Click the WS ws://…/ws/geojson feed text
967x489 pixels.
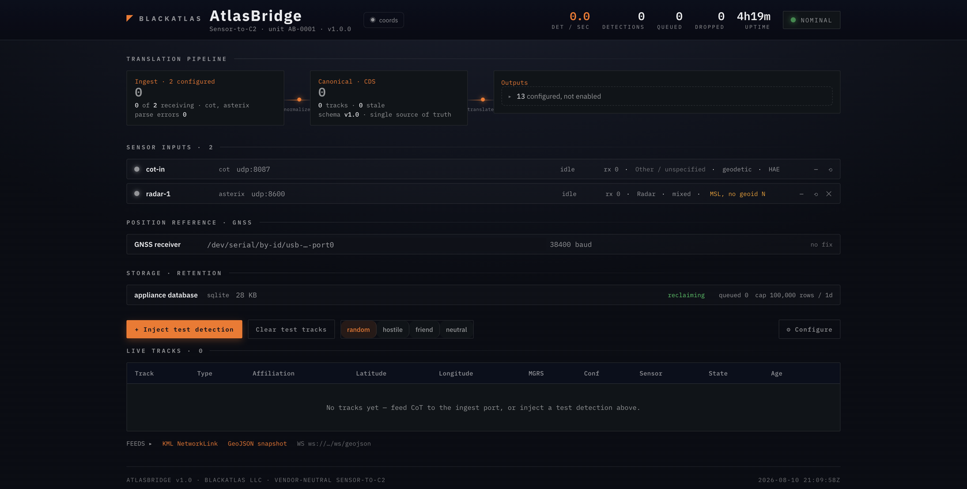coord(334,444)
